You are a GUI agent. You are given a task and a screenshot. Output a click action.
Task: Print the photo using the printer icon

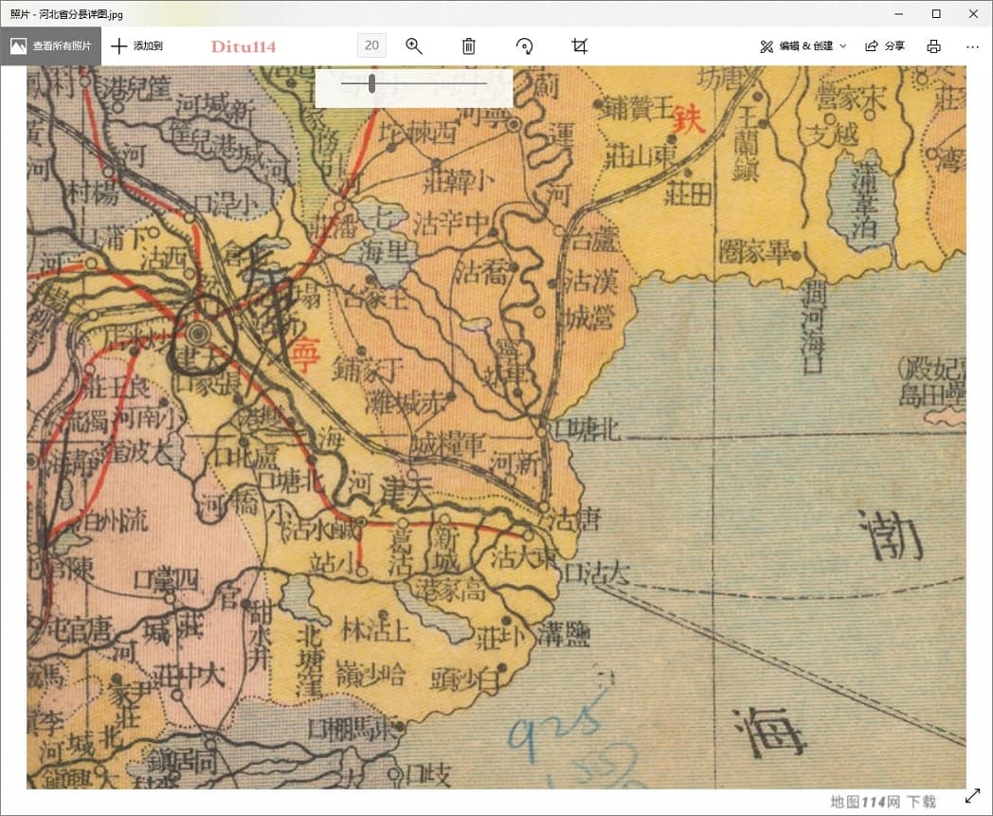(933, 45)
